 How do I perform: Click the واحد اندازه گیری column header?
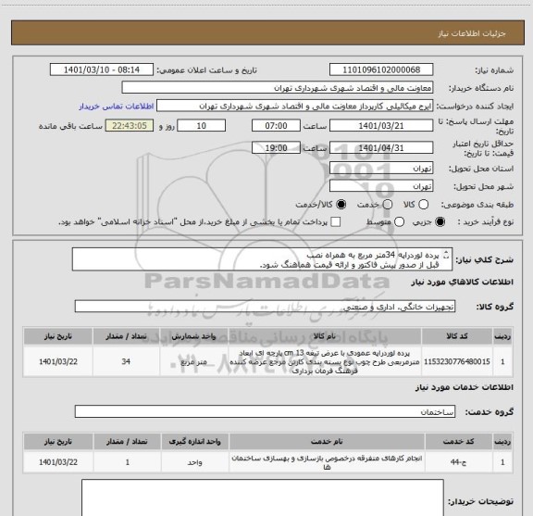pos(194,442)
